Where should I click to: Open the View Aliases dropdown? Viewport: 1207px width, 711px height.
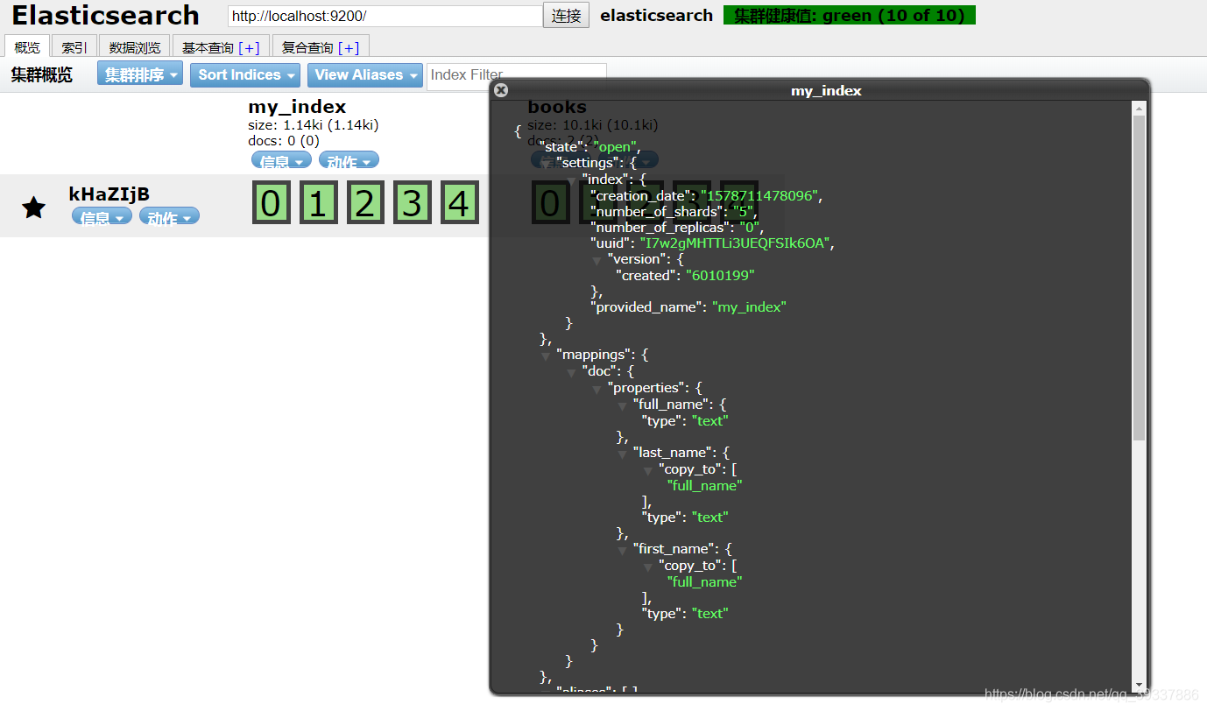tap(365, 74)
